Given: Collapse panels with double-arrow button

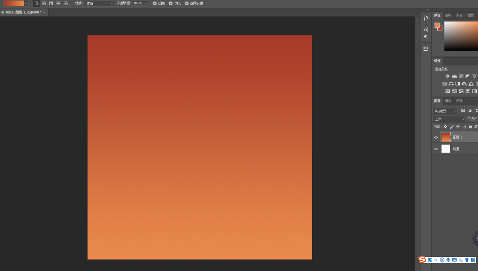Looking at the screenshot, I should point(428,10).
